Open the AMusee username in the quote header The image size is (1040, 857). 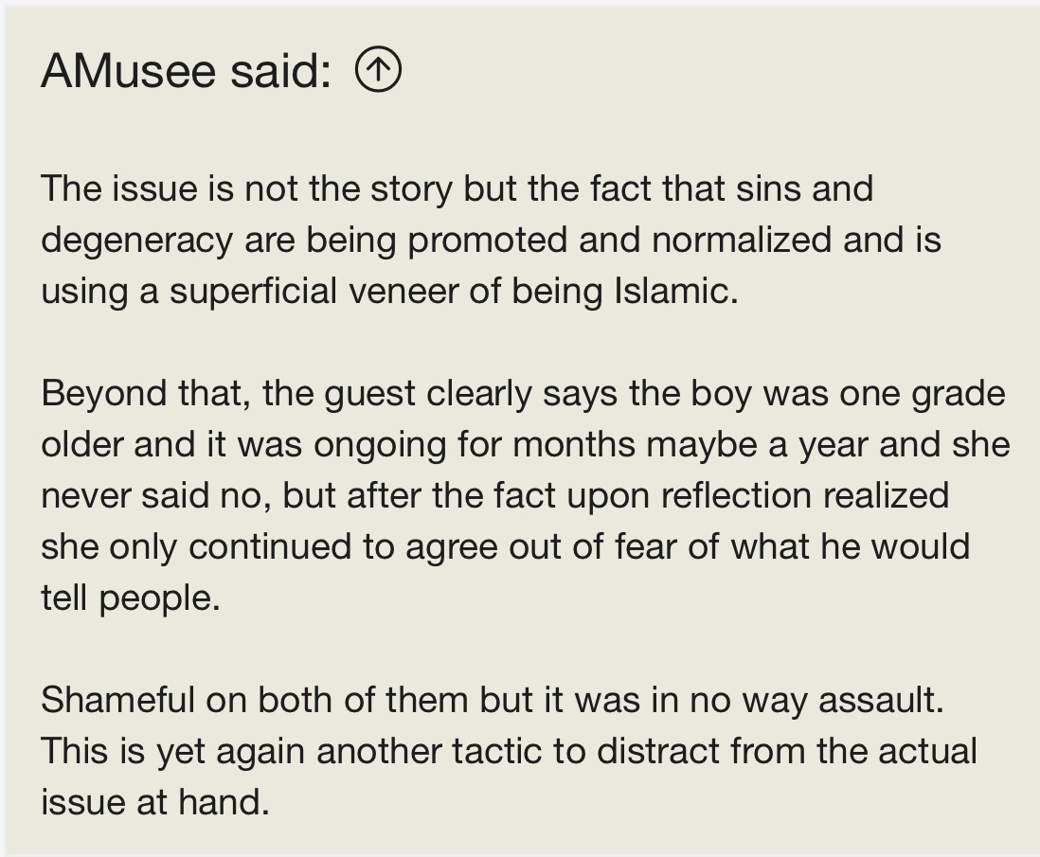129,70
